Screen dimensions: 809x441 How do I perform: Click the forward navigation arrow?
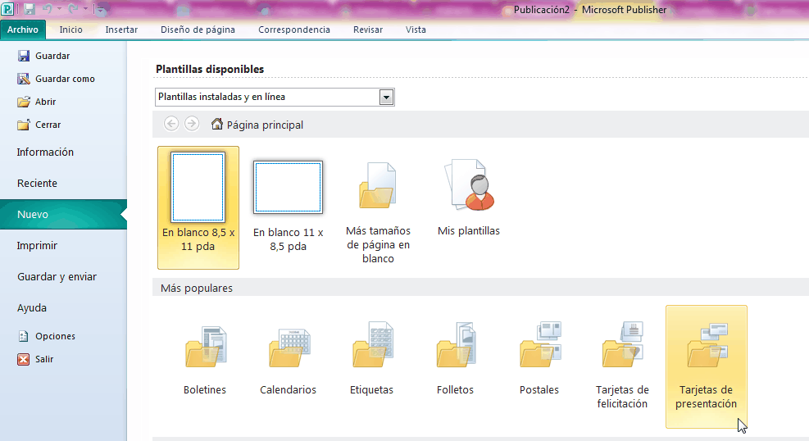point(192,124)
